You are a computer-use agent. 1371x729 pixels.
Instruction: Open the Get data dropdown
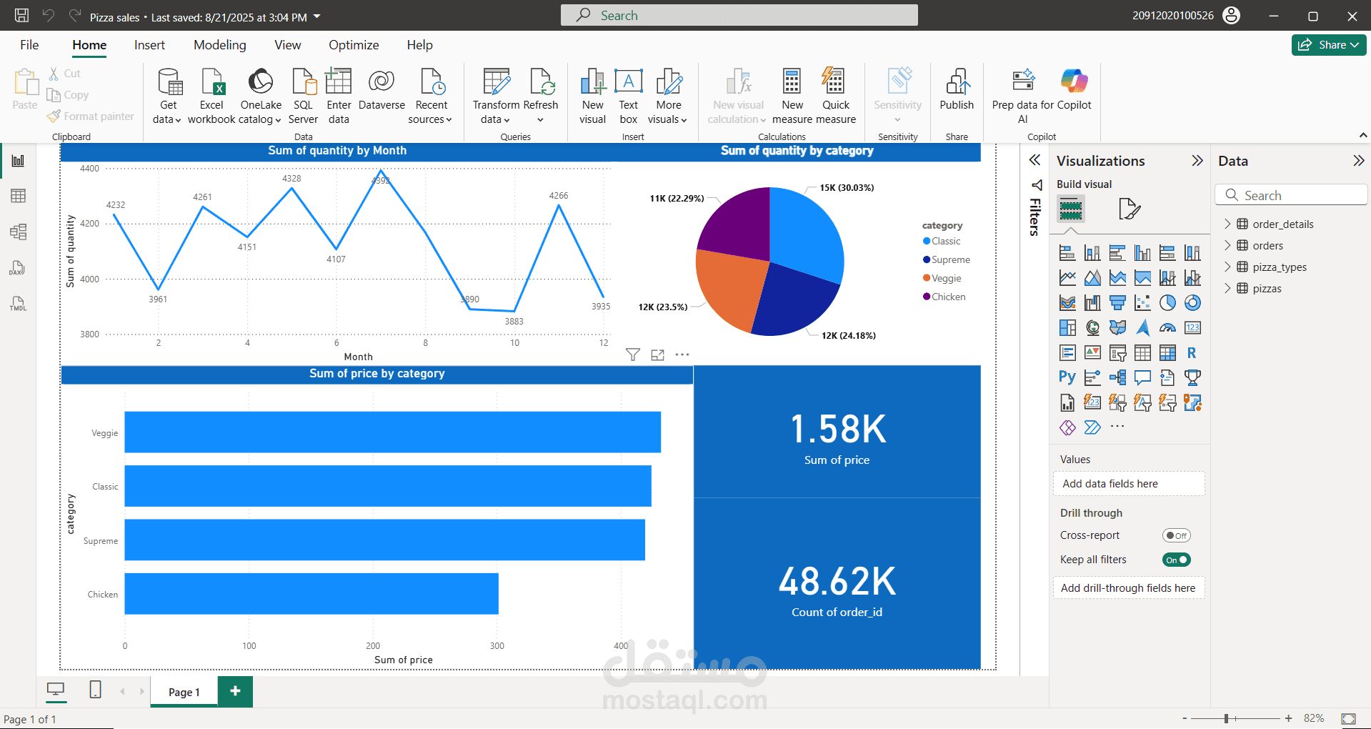[x=168, y=96]
